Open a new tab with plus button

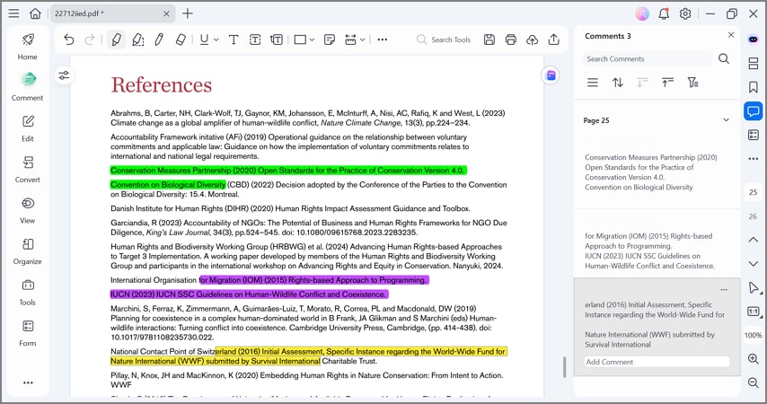(x=188, y=13)
